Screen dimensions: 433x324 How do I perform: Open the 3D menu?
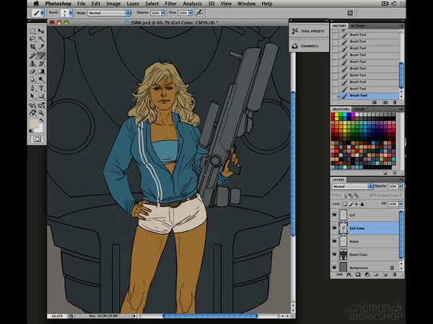(211, 4)
